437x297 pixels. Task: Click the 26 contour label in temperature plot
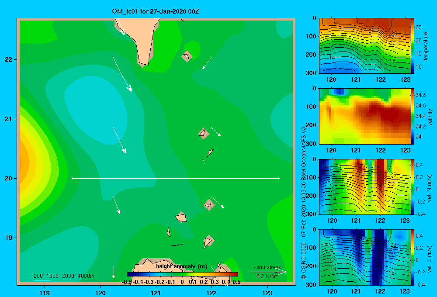click(394, 34)
